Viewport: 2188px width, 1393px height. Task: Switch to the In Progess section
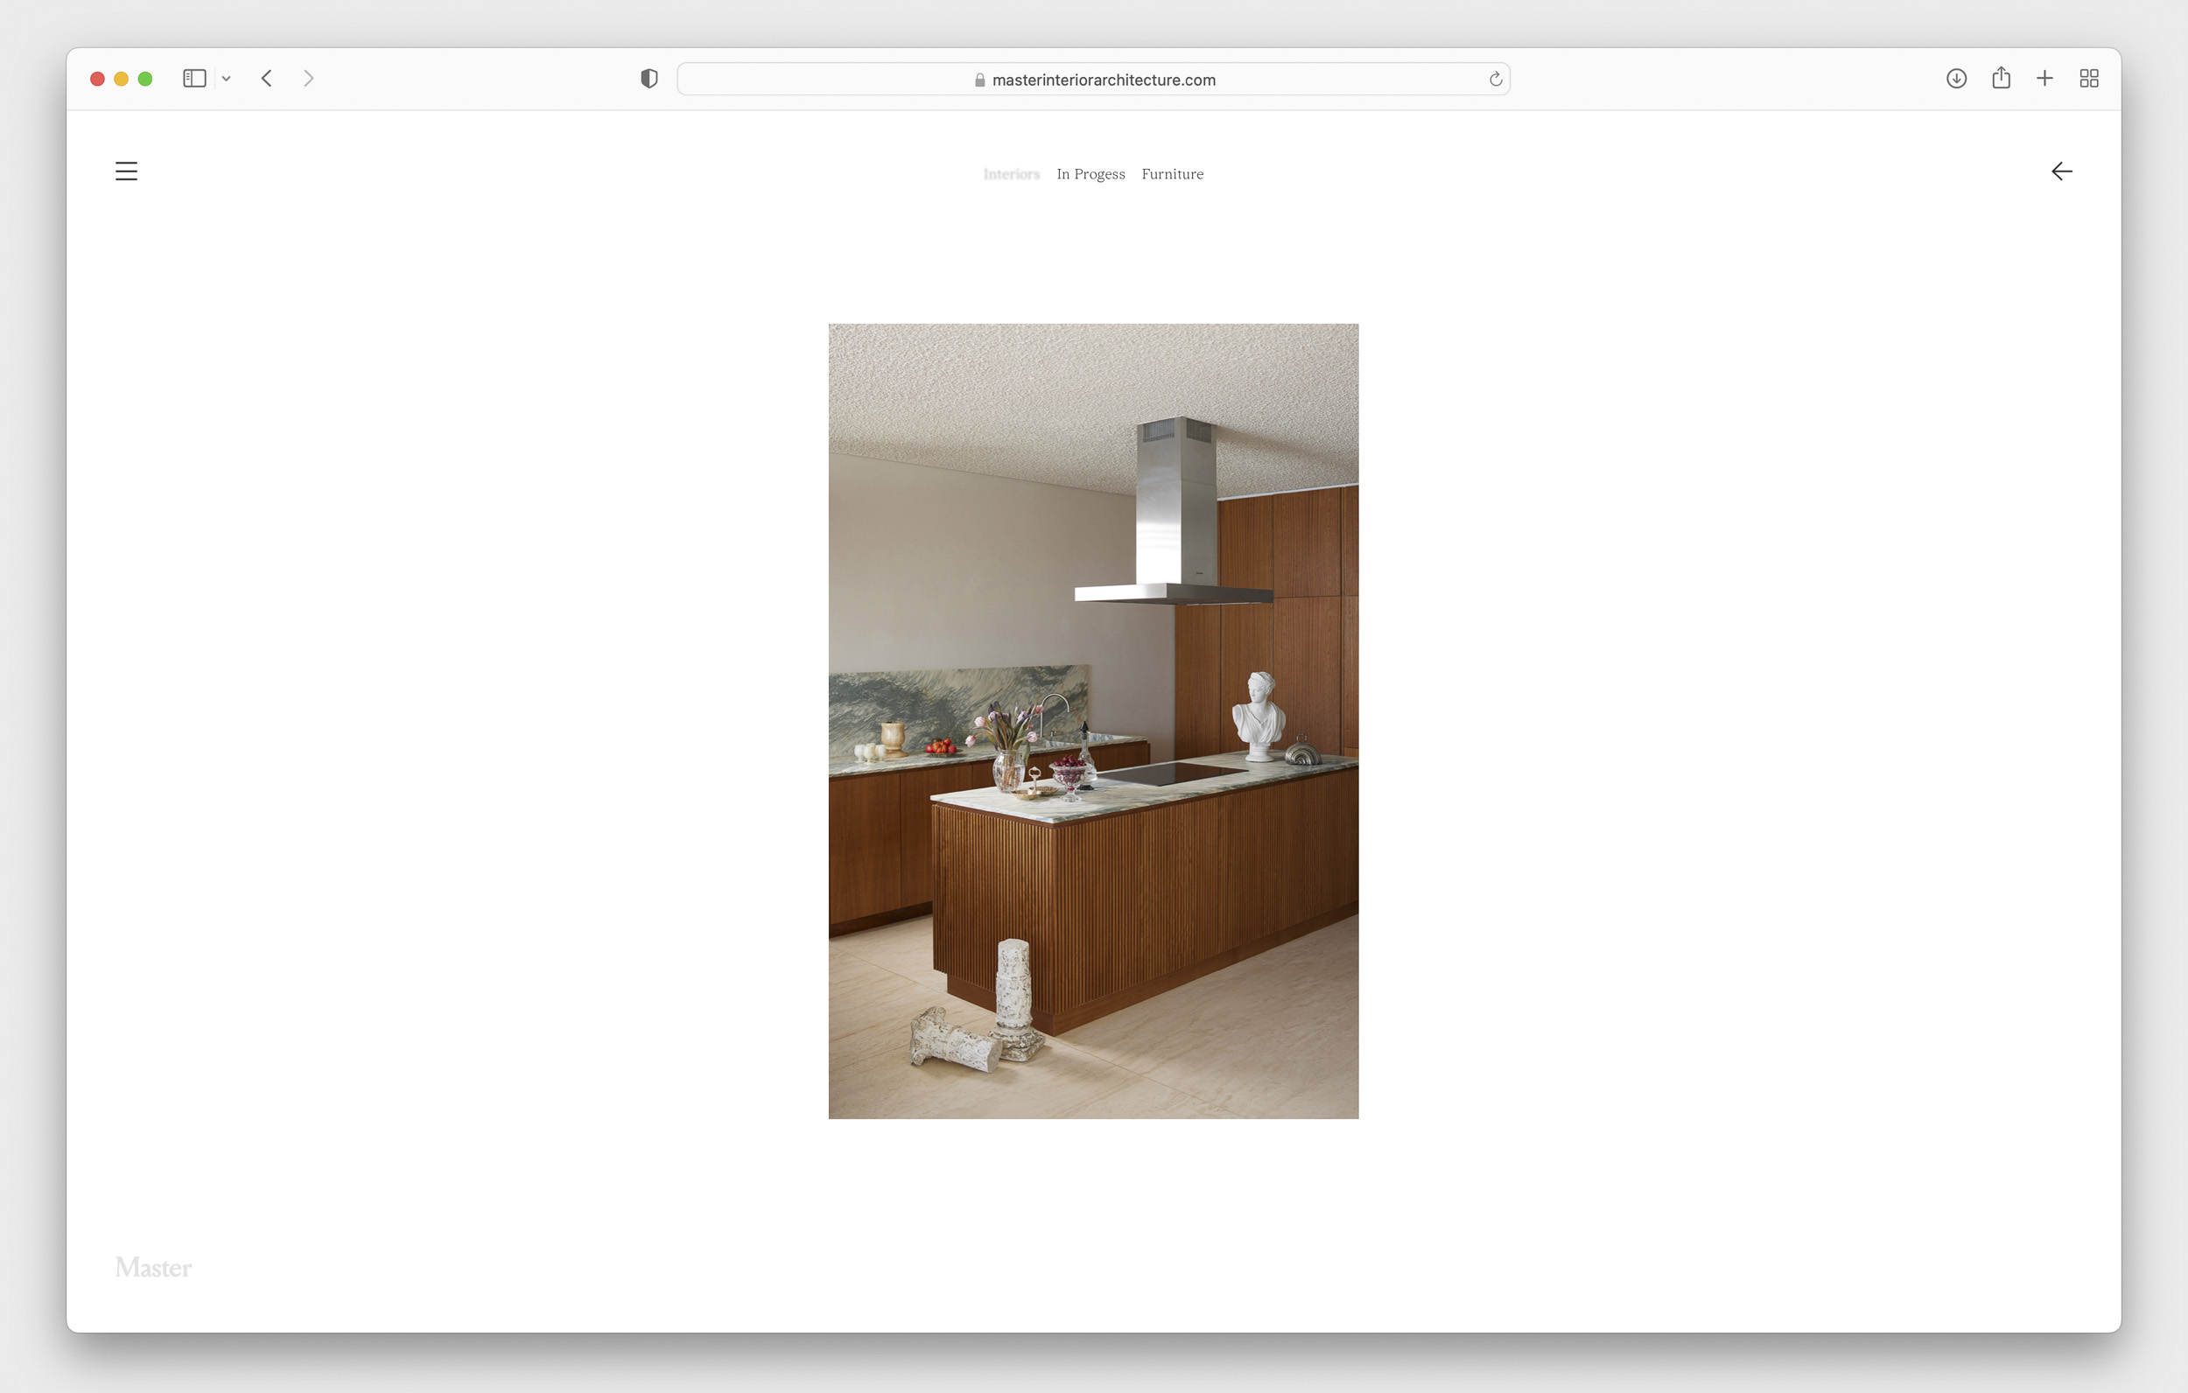click(x=1090, y=173)
